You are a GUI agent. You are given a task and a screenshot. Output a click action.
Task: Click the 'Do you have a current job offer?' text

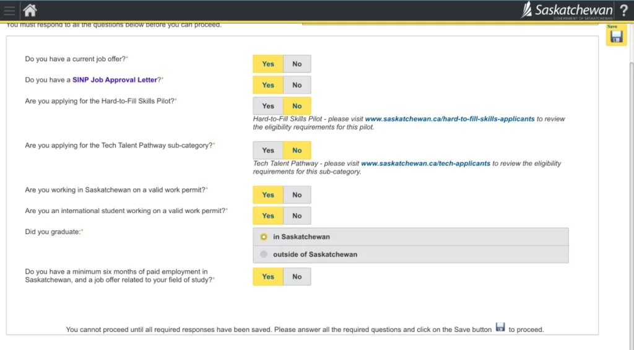pos(76,59)
